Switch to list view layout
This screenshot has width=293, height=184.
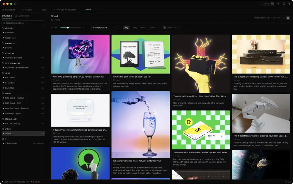pos(284,18)
